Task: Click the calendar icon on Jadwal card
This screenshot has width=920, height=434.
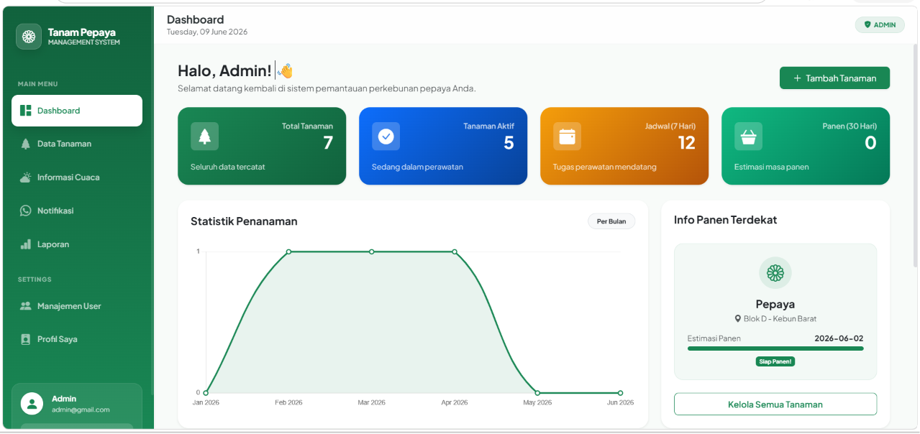Action: tap(567, 137)
